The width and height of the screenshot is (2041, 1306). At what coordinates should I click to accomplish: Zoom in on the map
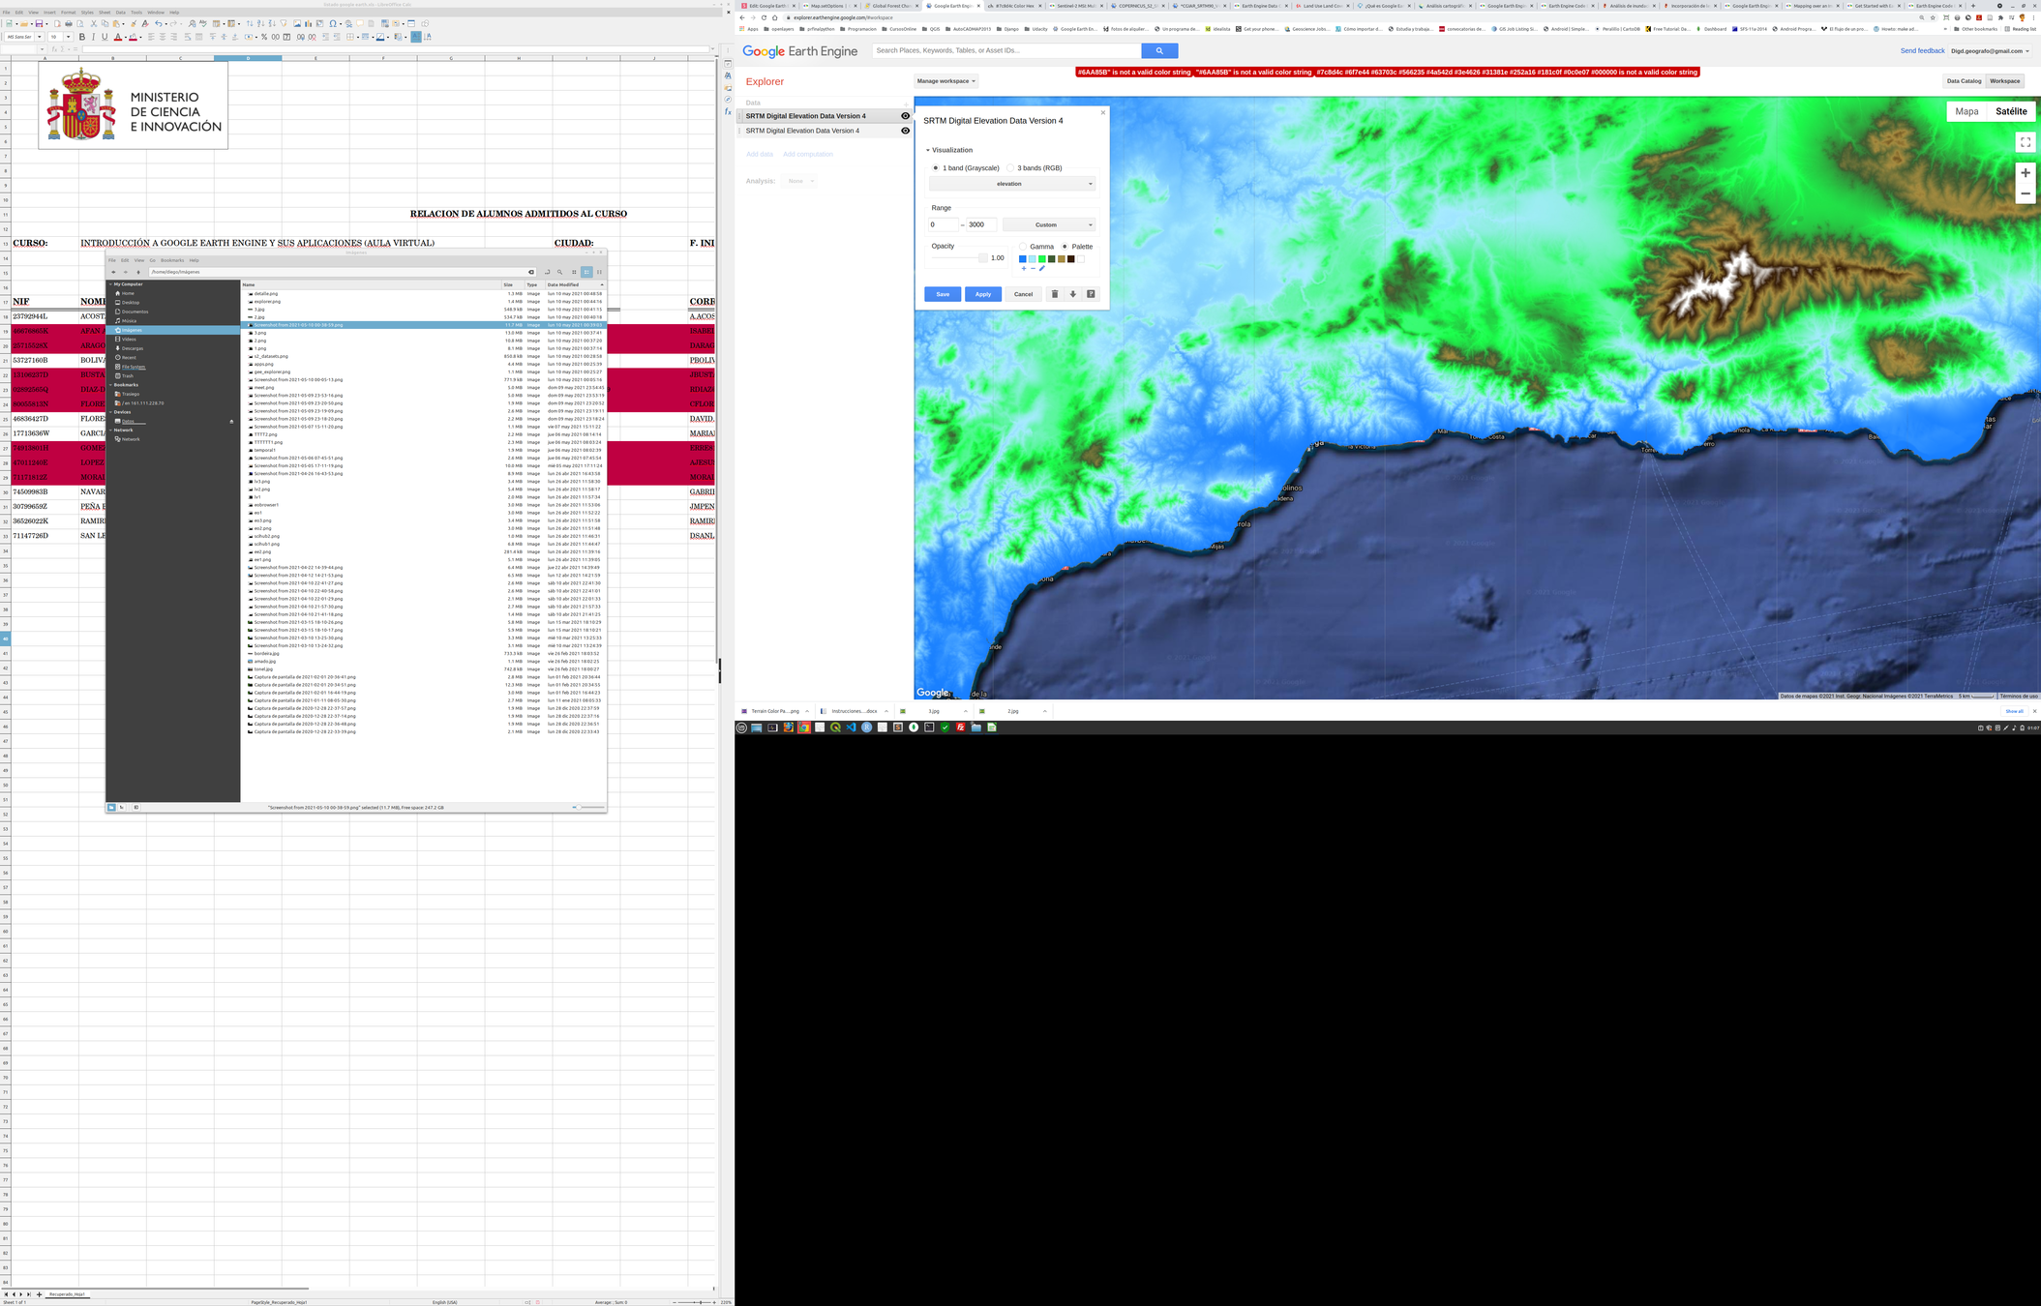(x=2025, y=173)
